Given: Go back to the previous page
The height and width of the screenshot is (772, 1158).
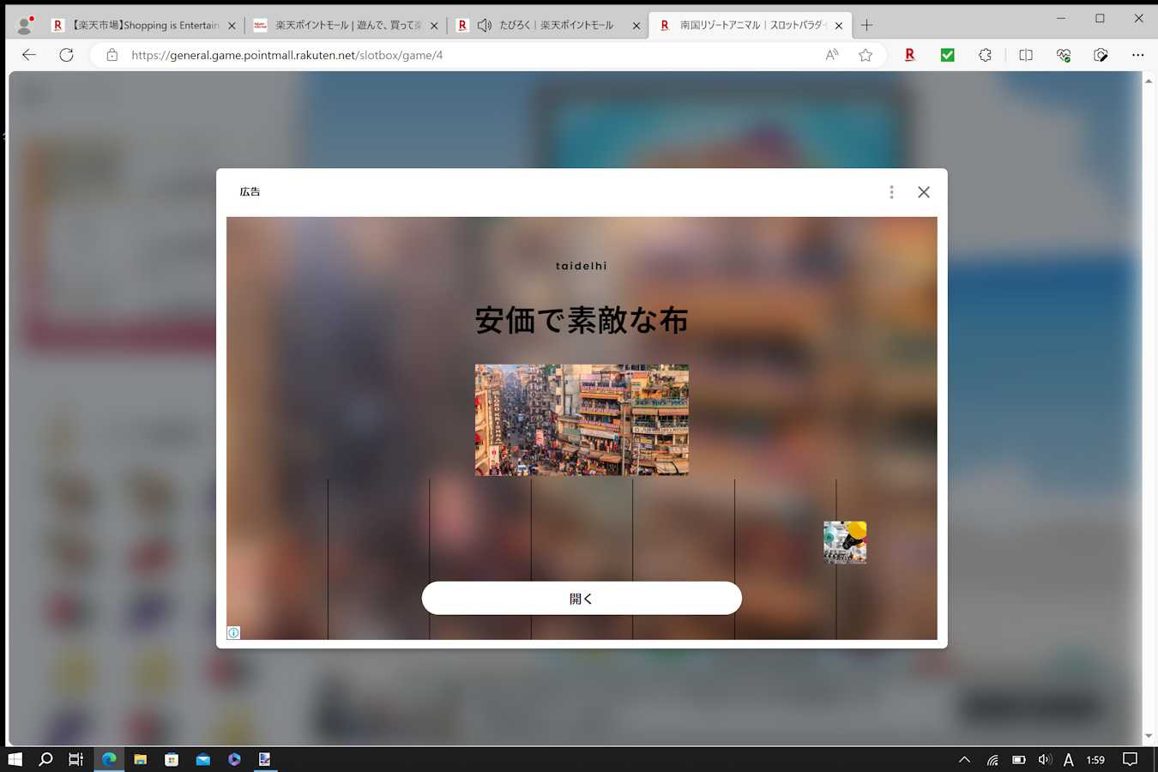Looking at the screenshot, I should coord(29,55).
